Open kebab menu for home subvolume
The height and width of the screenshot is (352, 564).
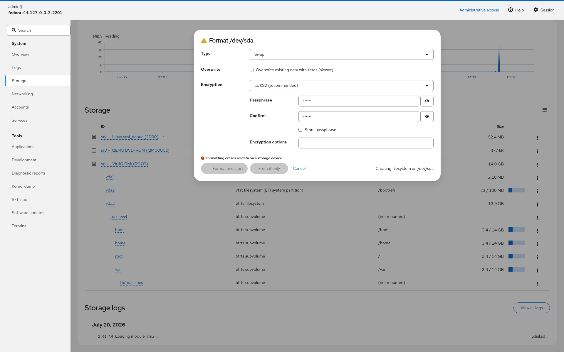[x=537, y=244]
